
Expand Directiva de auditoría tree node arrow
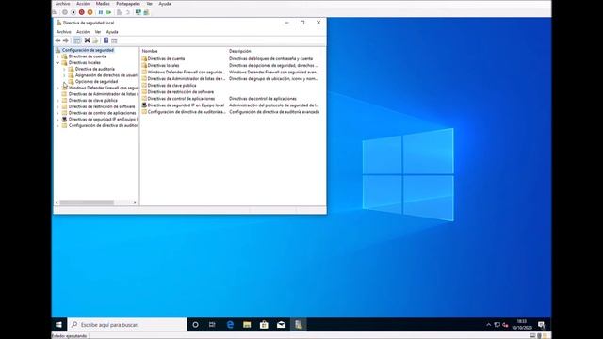coord(64,69)
